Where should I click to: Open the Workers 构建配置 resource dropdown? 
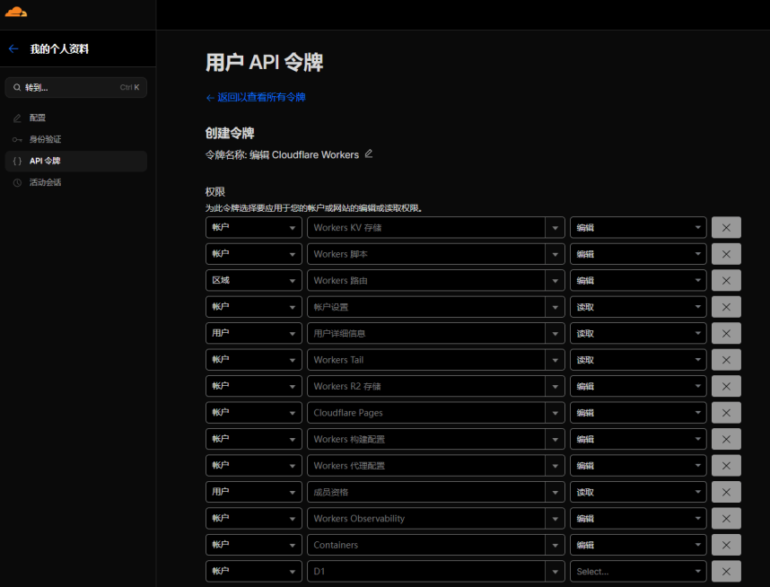[x=435, y=439]
